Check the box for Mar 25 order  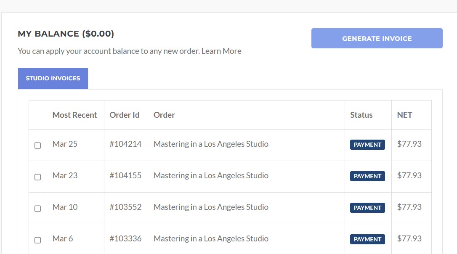point(37,146)
